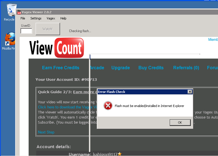Screen dimensions: 218x156
Task: Open the File menu
Action: pyautogui.click(x=23, y=18)
